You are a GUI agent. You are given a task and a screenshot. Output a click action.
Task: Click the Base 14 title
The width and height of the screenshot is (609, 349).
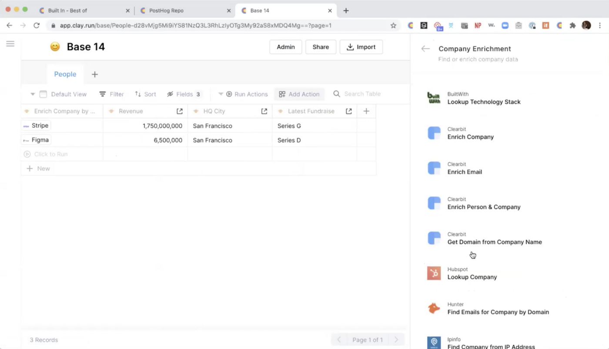click(86, 47)
